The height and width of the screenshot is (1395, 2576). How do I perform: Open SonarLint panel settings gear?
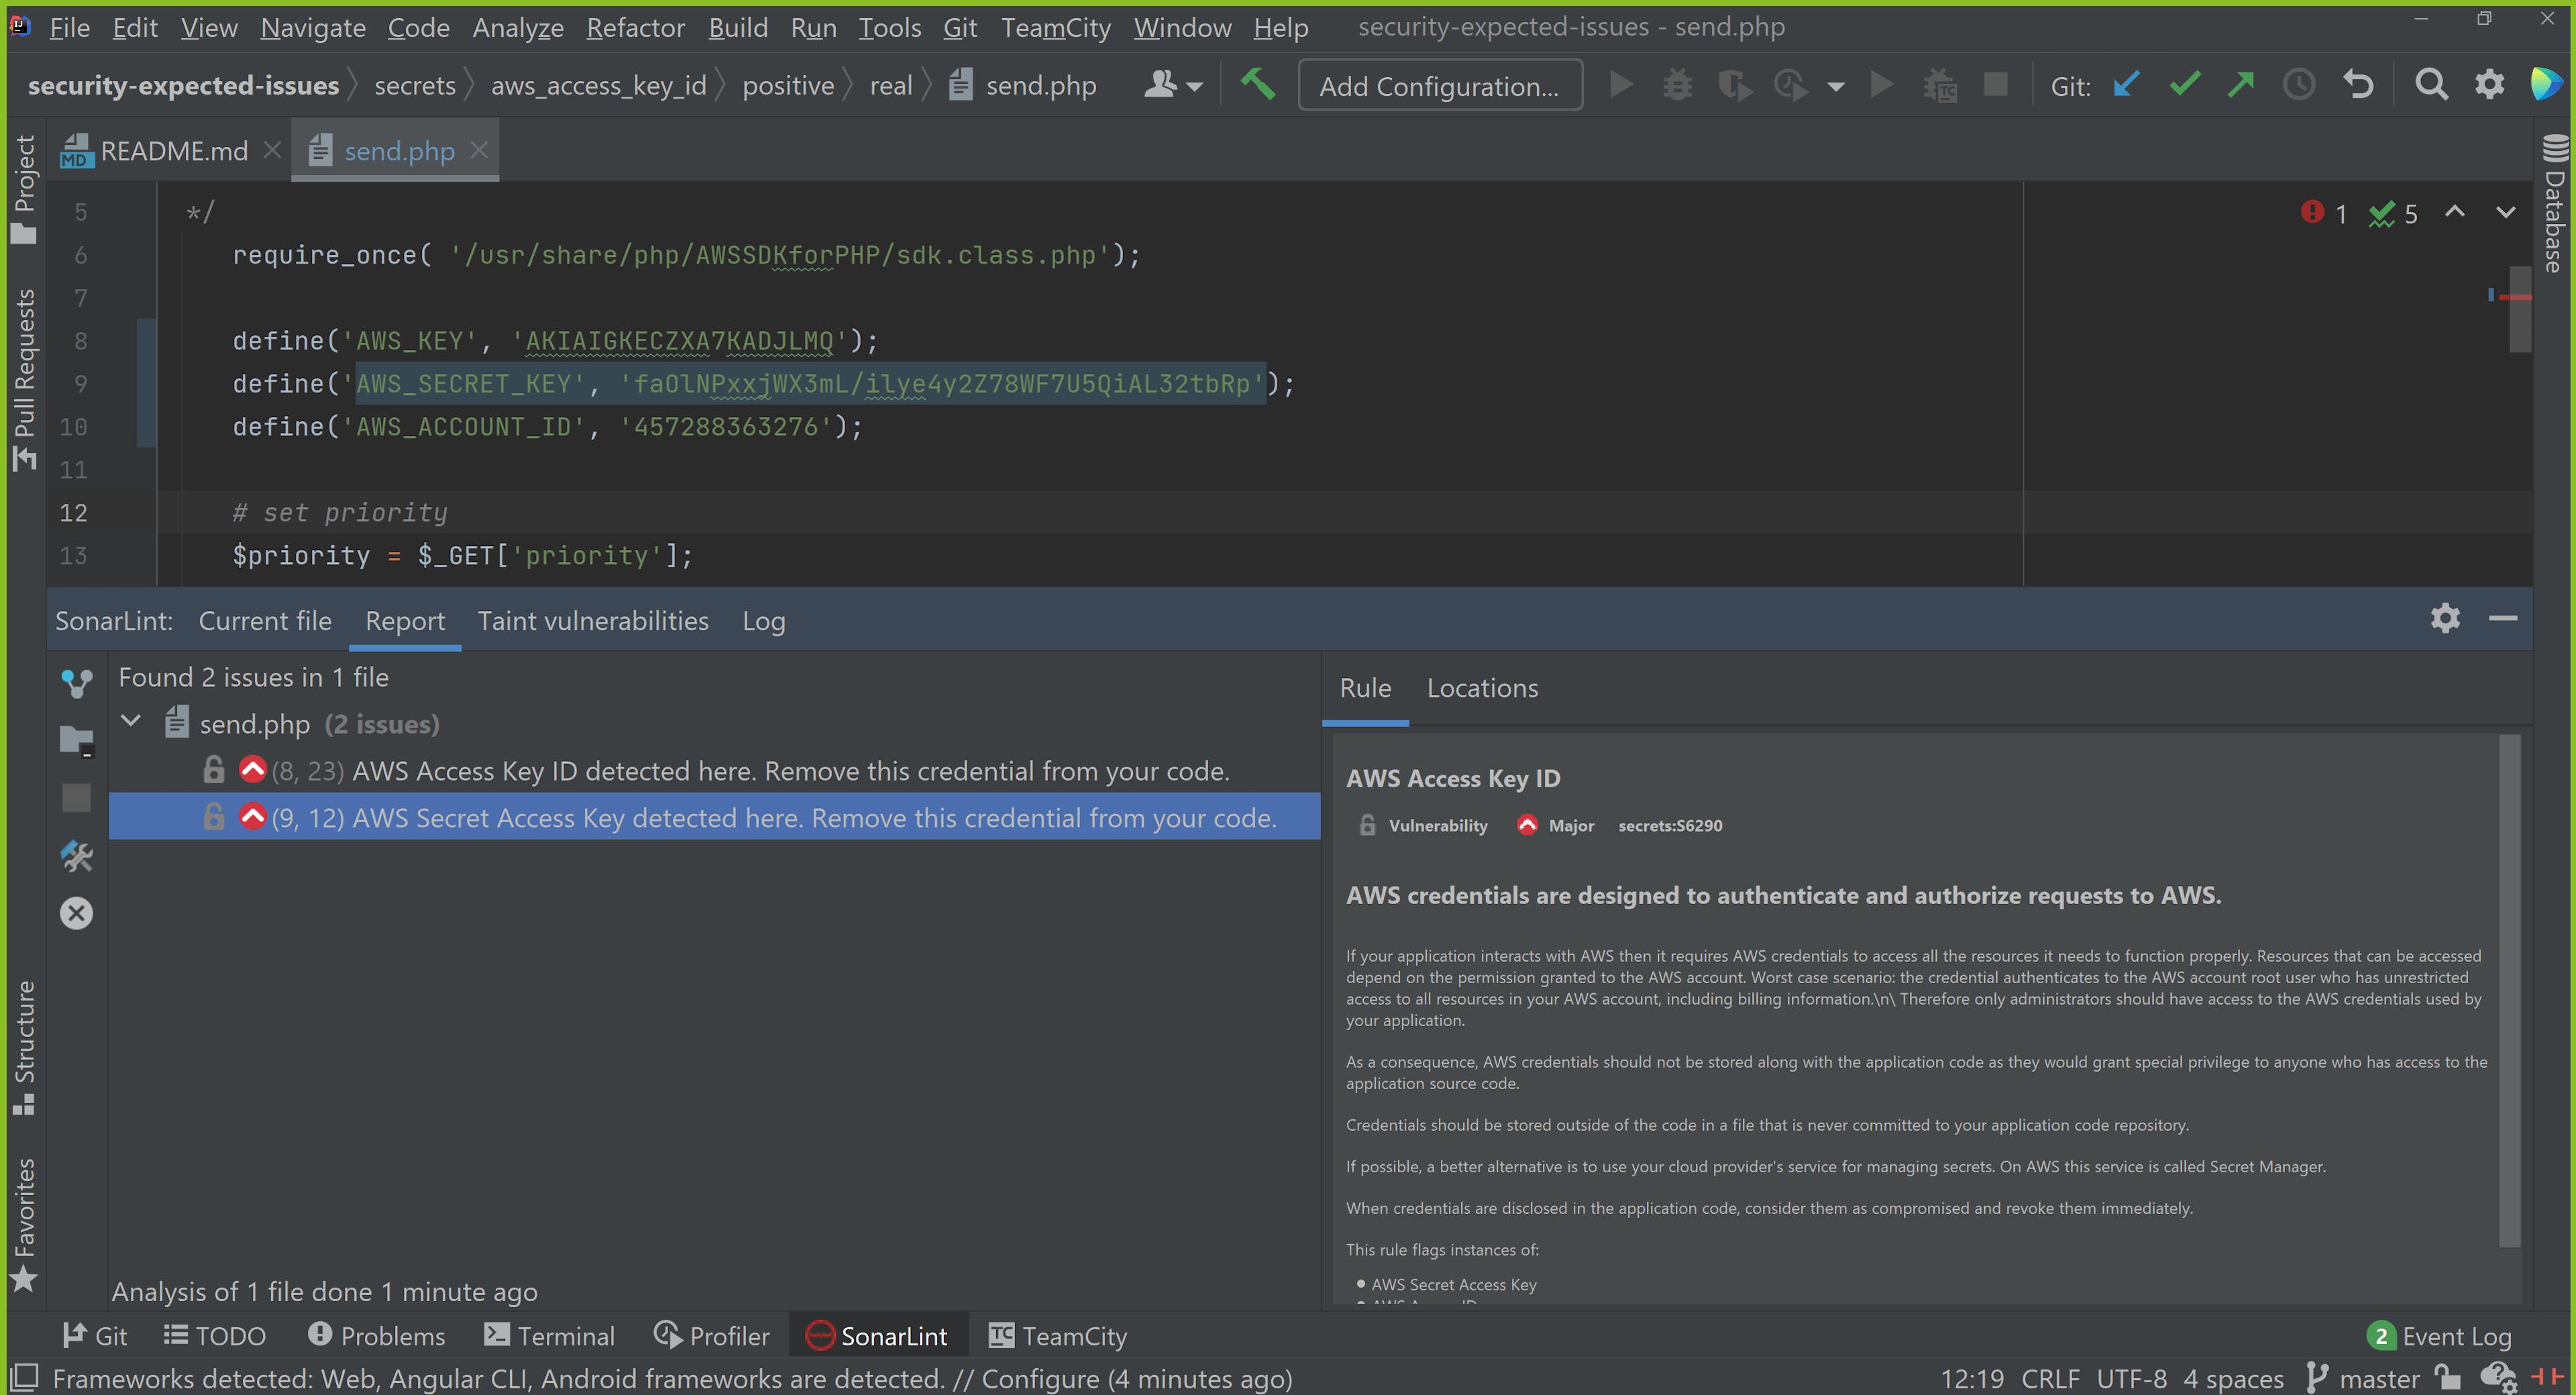[x=2445, y=619]
